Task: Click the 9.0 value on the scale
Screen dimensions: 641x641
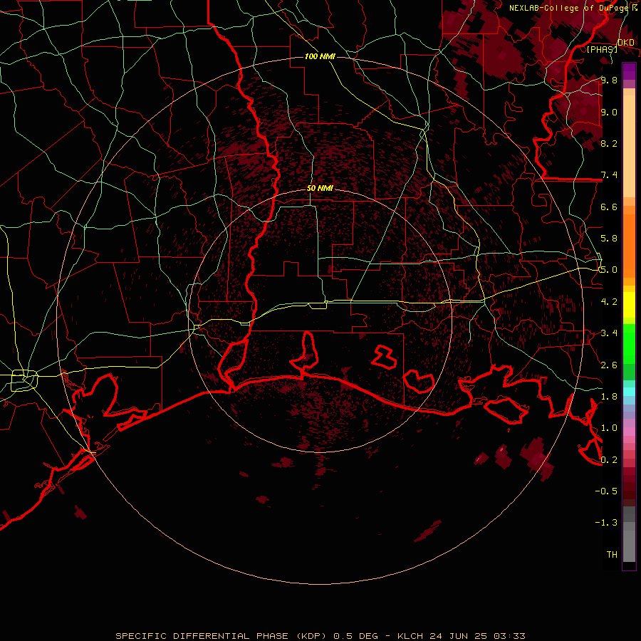Action: tap(609, 112)
